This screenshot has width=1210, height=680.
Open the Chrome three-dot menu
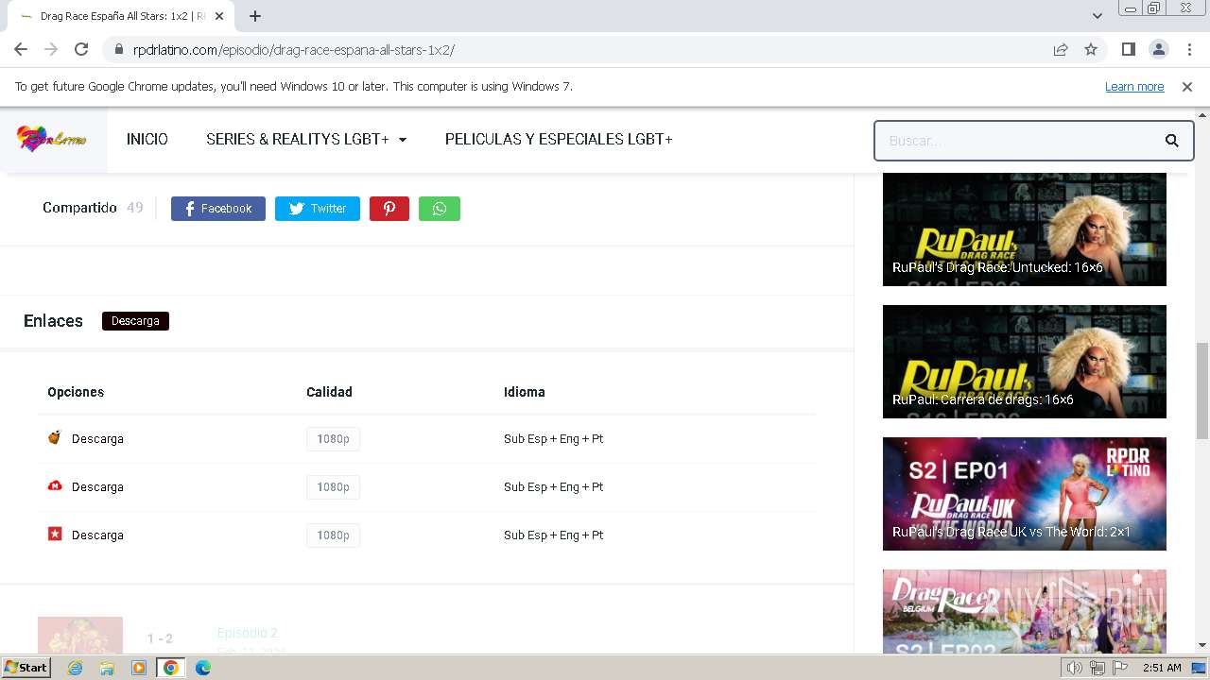(1187, 49)
